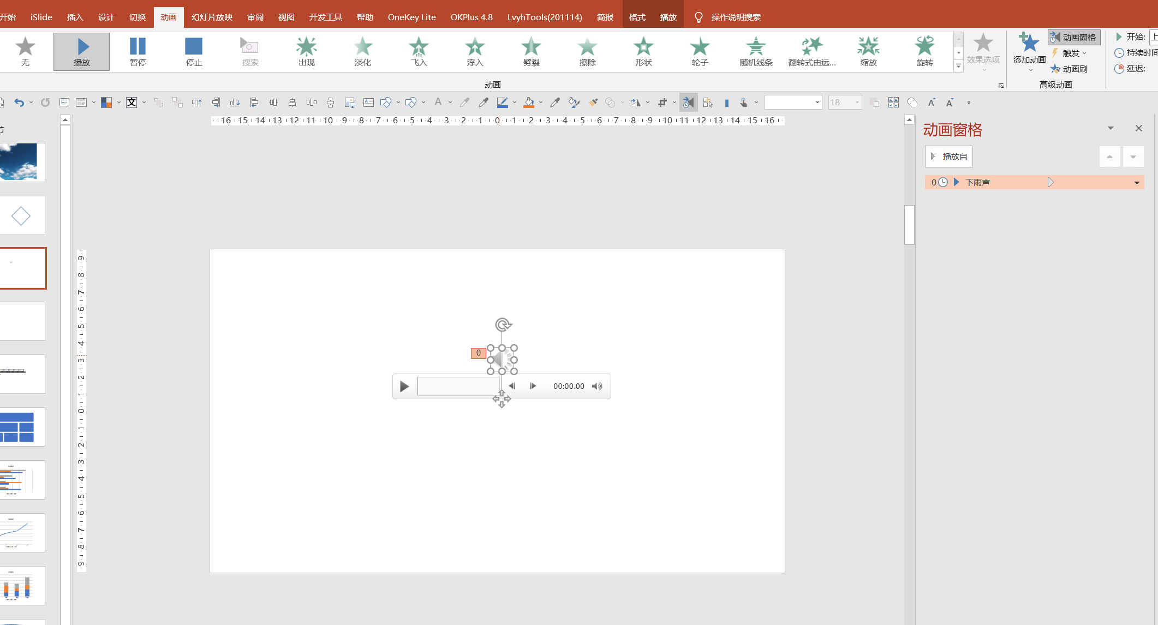The width and height of the screenshot is (1158, 625).
Task: Click the shape outline pen icon
Action: (x=503, y=103)
